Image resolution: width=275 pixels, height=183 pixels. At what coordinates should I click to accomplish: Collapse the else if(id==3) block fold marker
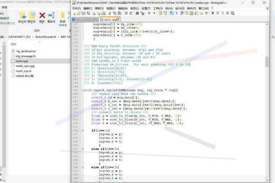82,167
